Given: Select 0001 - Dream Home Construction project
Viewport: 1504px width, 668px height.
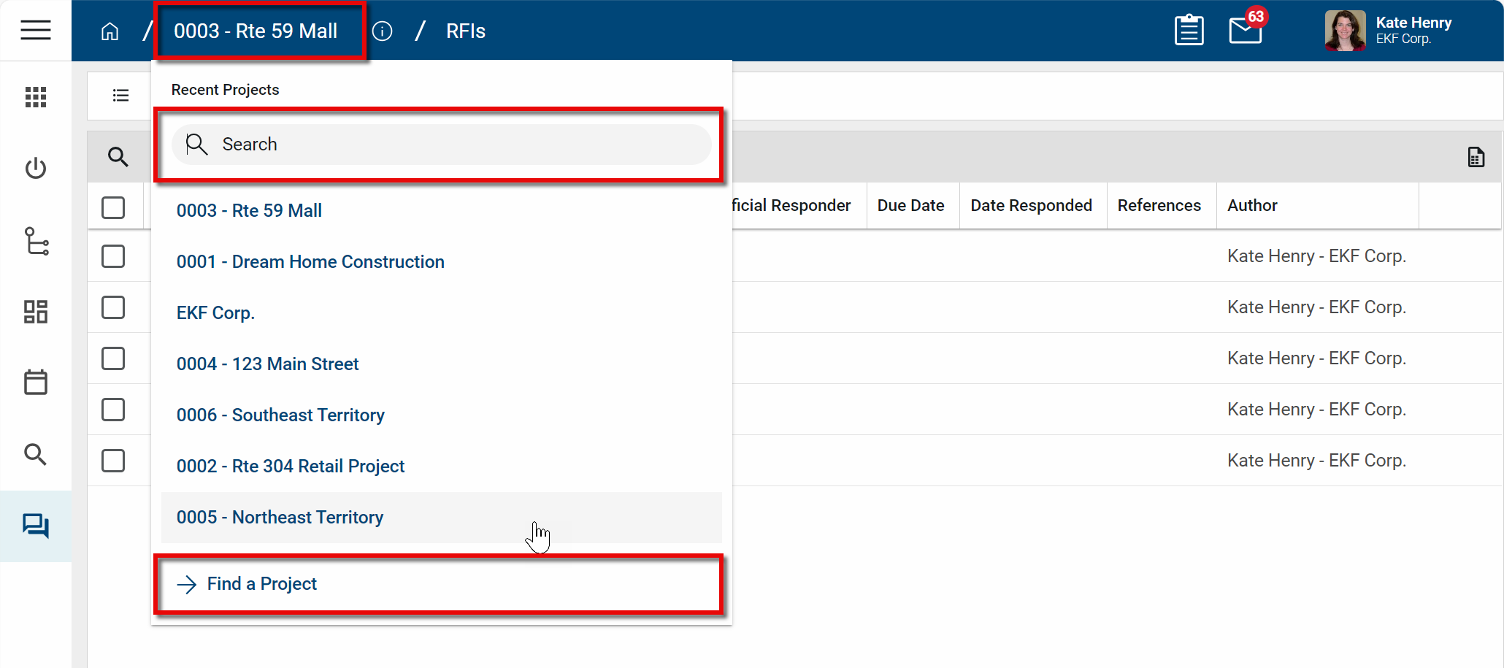Looking at the screenshot, I should (x=310, y=262).
